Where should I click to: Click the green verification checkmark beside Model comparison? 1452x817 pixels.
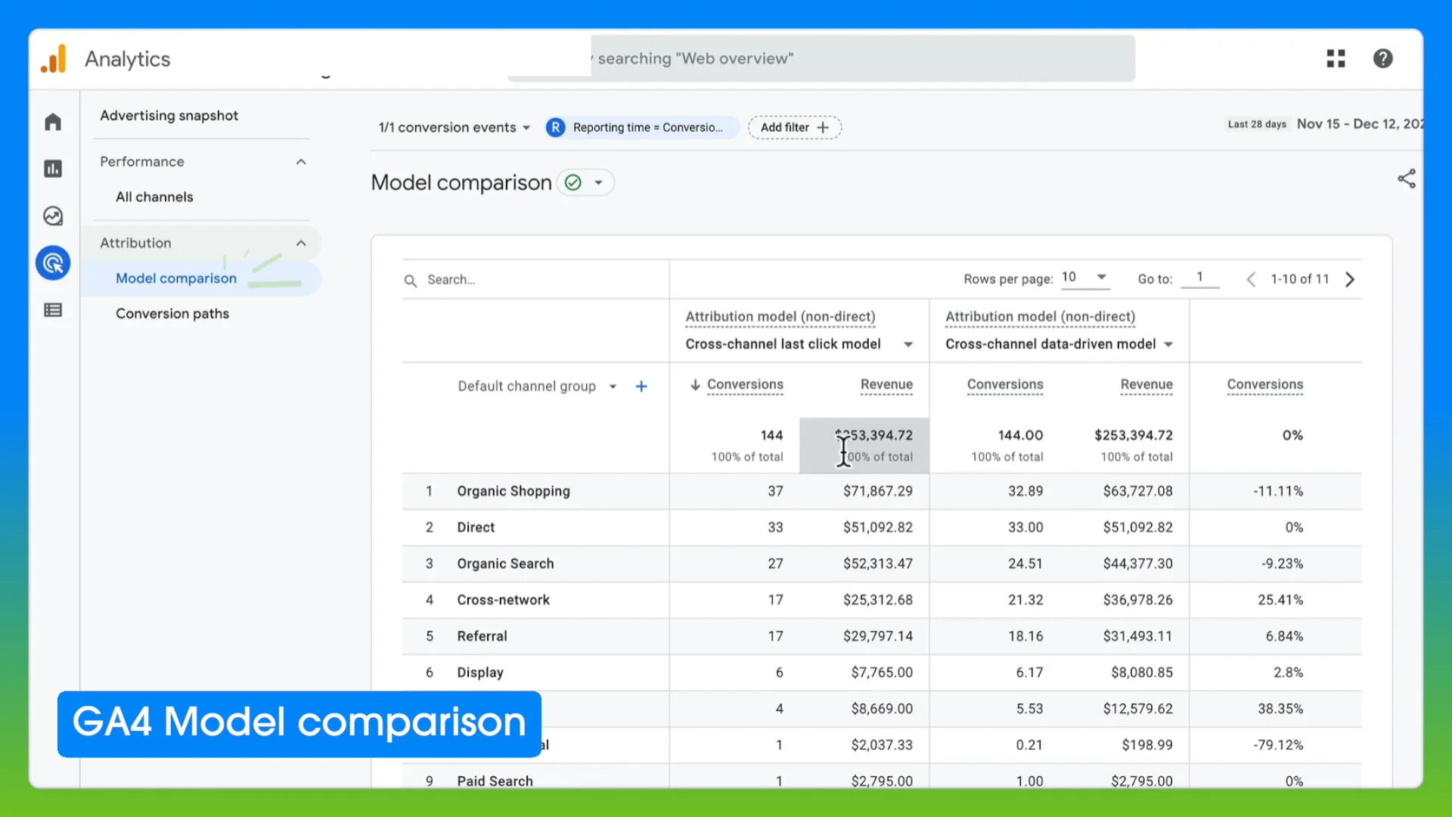point(572,182)
